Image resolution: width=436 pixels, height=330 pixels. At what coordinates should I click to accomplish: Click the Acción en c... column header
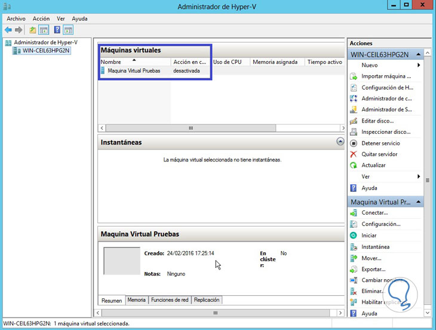coord(190,62)
